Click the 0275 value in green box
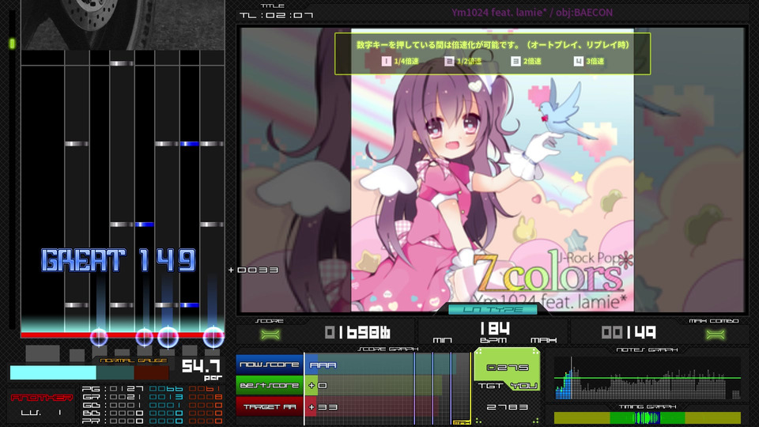Screen dimensions: 759x427 [507, 368]
